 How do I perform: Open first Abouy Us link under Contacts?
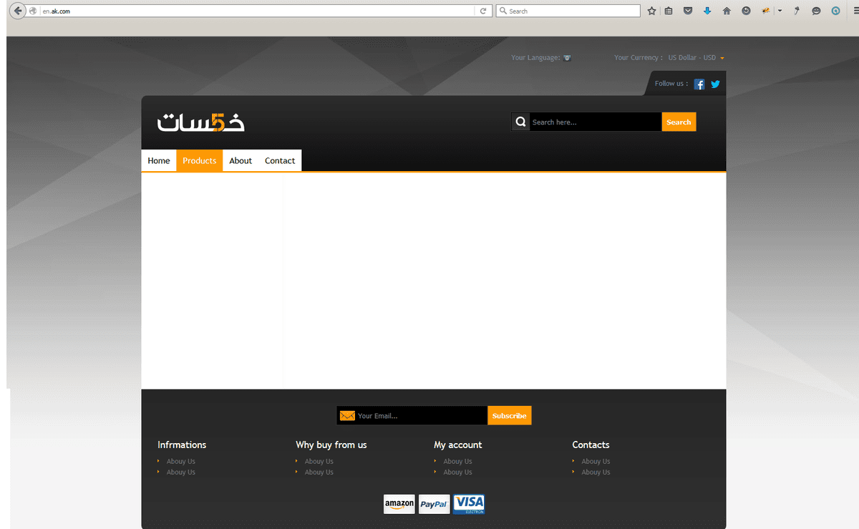(x=596, y=461)
